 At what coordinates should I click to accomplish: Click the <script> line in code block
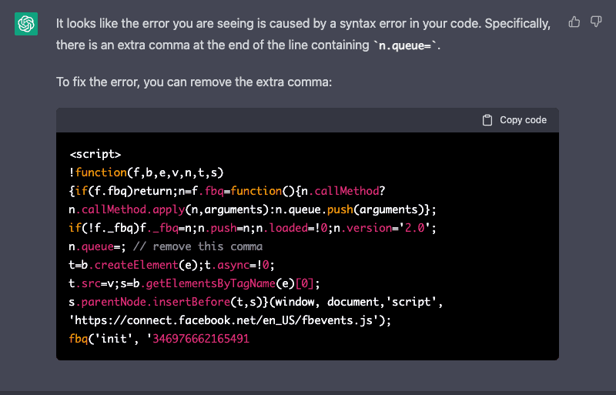click(95, 154)
